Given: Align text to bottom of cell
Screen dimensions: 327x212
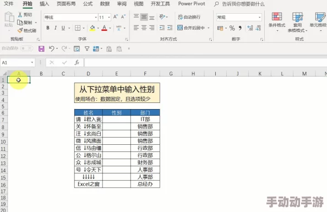Looking at the screenshot, I should click(152, 18).
